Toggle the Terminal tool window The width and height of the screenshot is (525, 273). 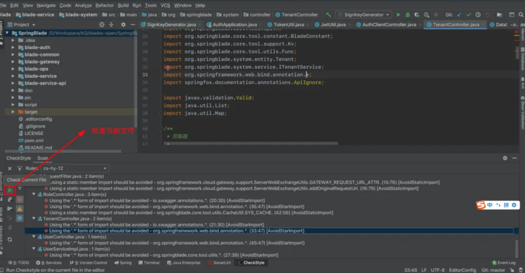(149, 263)
